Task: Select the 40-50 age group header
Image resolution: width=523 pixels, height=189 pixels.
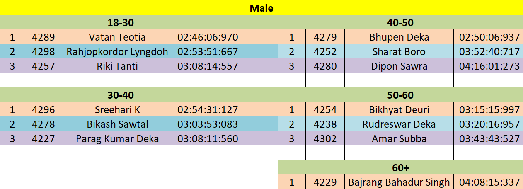Action: pos(400,22)
